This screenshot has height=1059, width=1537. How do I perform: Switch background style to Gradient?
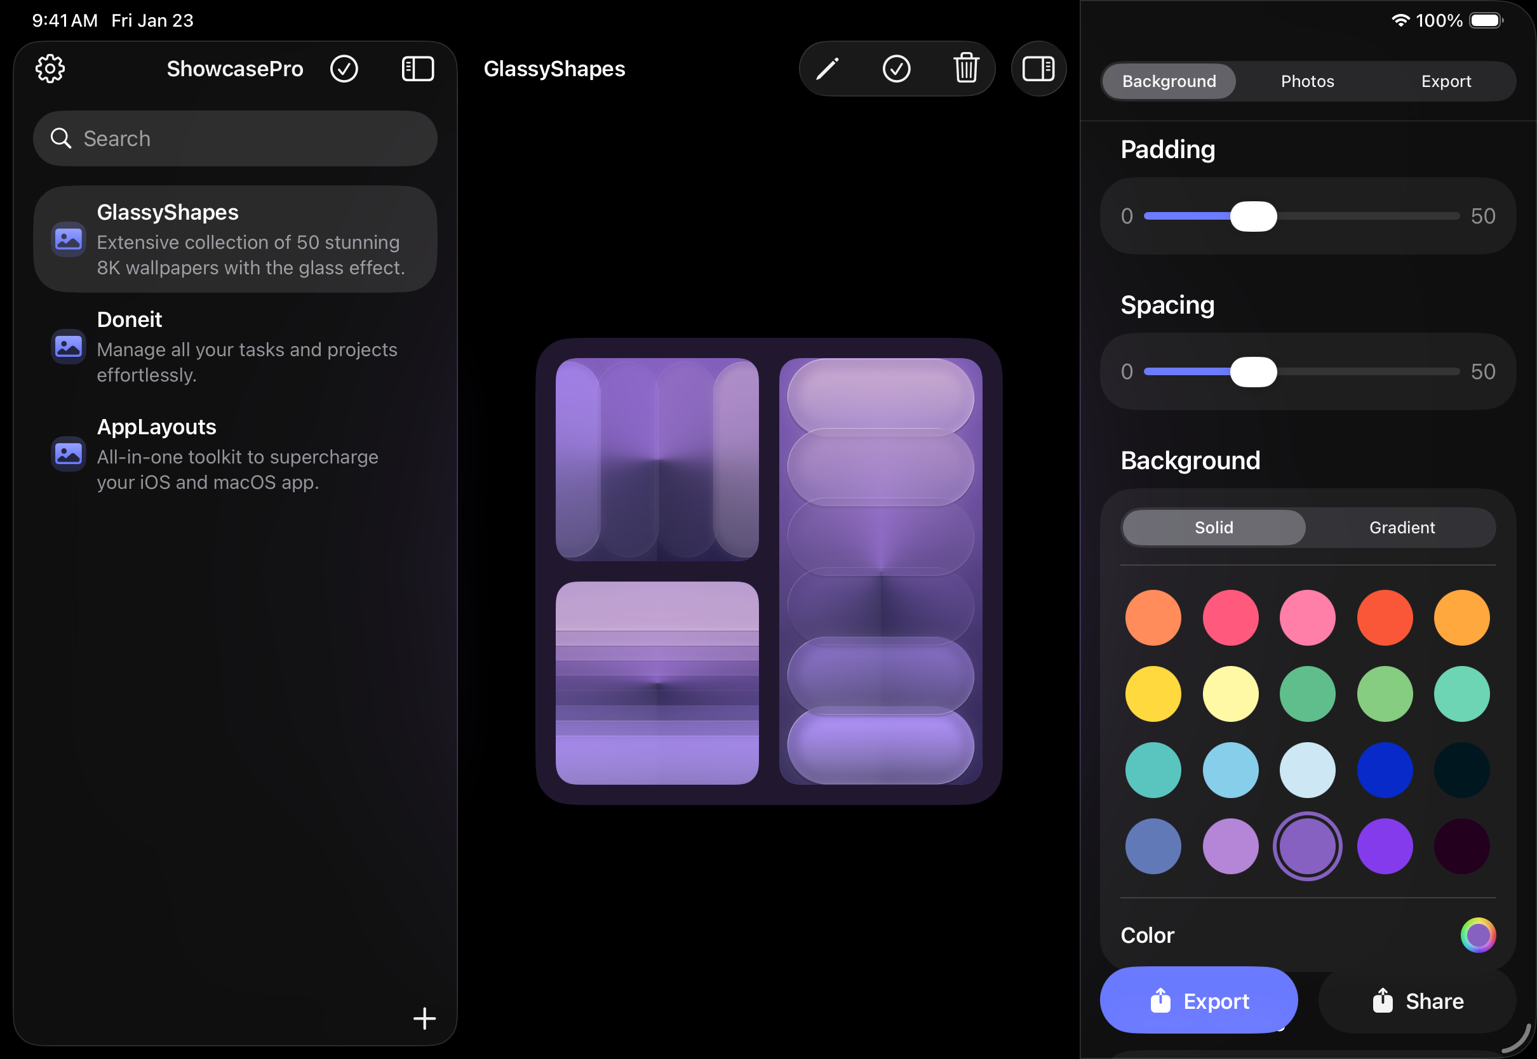click(1402, 528)
